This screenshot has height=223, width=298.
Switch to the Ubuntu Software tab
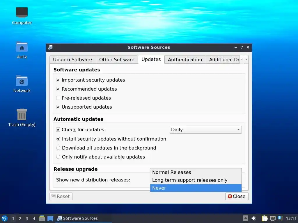72,60
